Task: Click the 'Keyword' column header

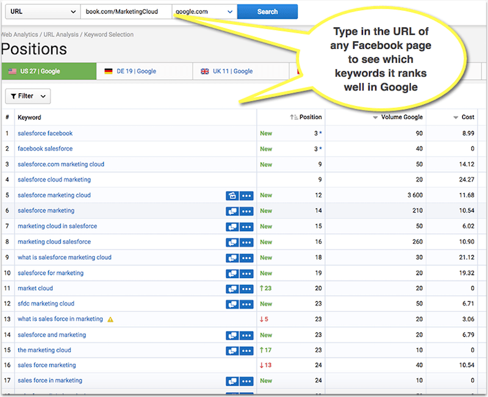Action: (29, 117)
